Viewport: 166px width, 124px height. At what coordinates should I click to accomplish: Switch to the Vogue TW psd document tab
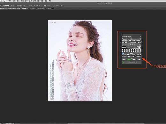[x=42, y=8]
